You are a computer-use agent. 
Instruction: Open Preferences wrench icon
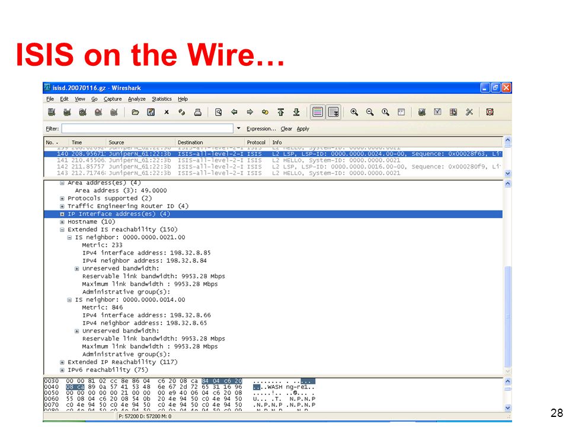coord(469,112)
